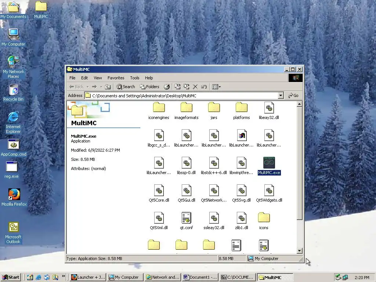The image size is (376, 282).
Task: Select the platforms folder
Action: click(x=242, y=111)
